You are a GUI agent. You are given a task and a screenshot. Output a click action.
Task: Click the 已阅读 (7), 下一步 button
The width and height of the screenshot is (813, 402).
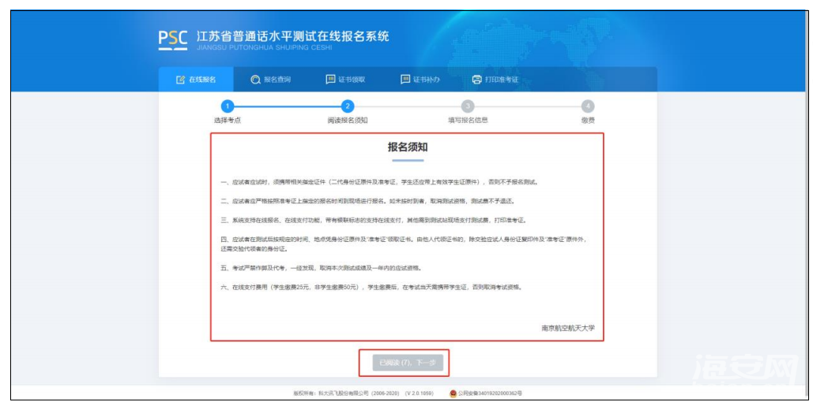pos(408,363)
